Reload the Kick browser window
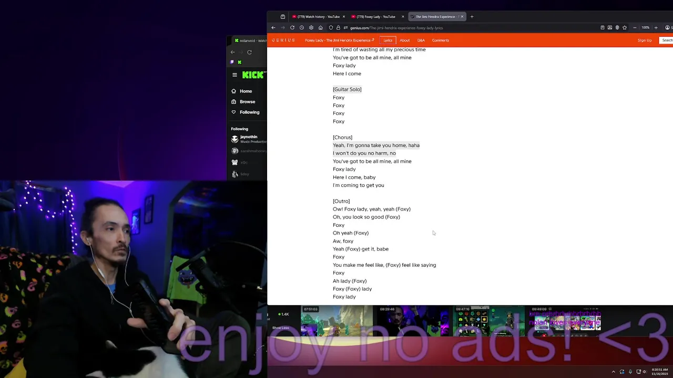The width and height of the screenshot is (673, 378). click(x=249, y=52)
